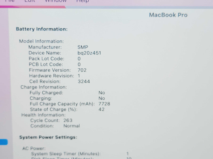Click the Cycle Count label
This screenshot has height=159, width=213.
click(x=45, y=120)
